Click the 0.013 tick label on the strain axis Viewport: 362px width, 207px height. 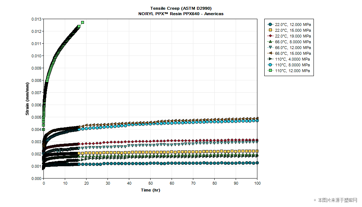tap(36, 19)
